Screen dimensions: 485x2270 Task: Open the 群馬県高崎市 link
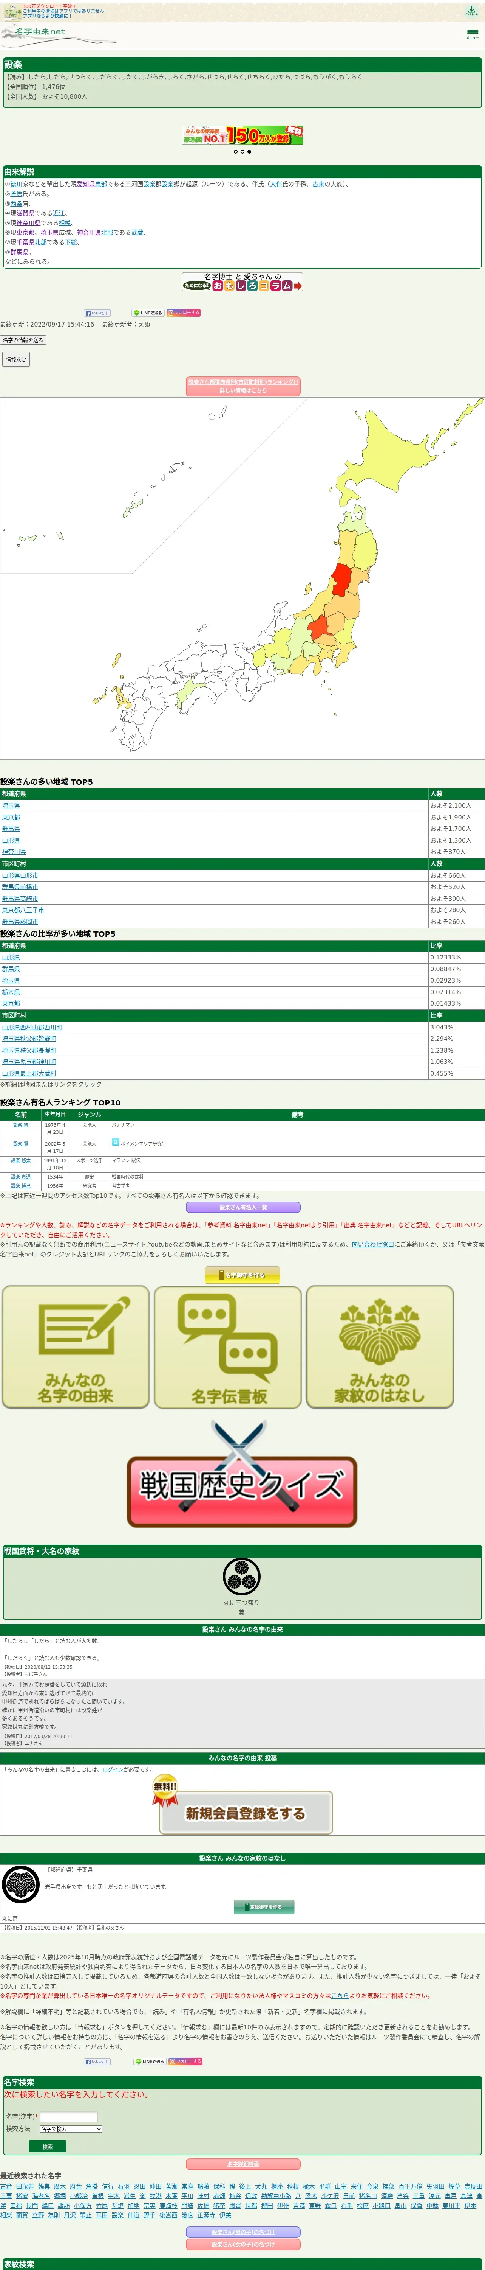[x=20, y=899]
